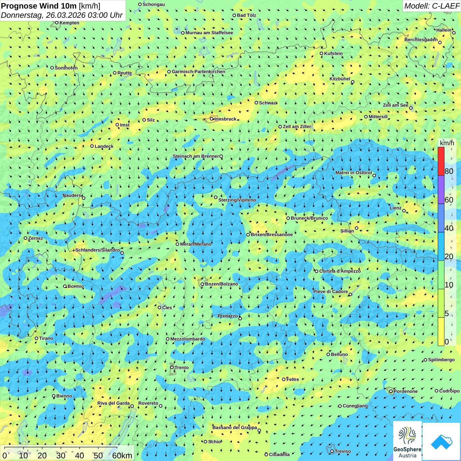Click the blue cloud logo icon
This screenshot has width=461, height=461.
click(x=442, y=442)
